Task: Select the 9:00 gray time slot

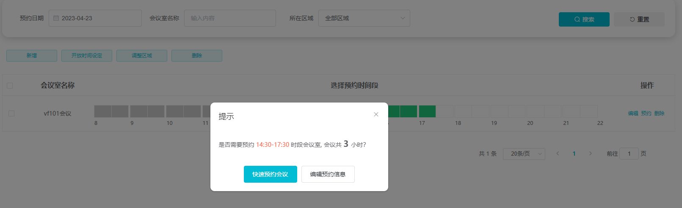Action: click(139, 111)
